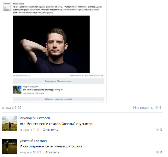Open the КиноПоиск avatar thumbnail
The width and height of the screenshot is (168, 157).
(7, 7)
